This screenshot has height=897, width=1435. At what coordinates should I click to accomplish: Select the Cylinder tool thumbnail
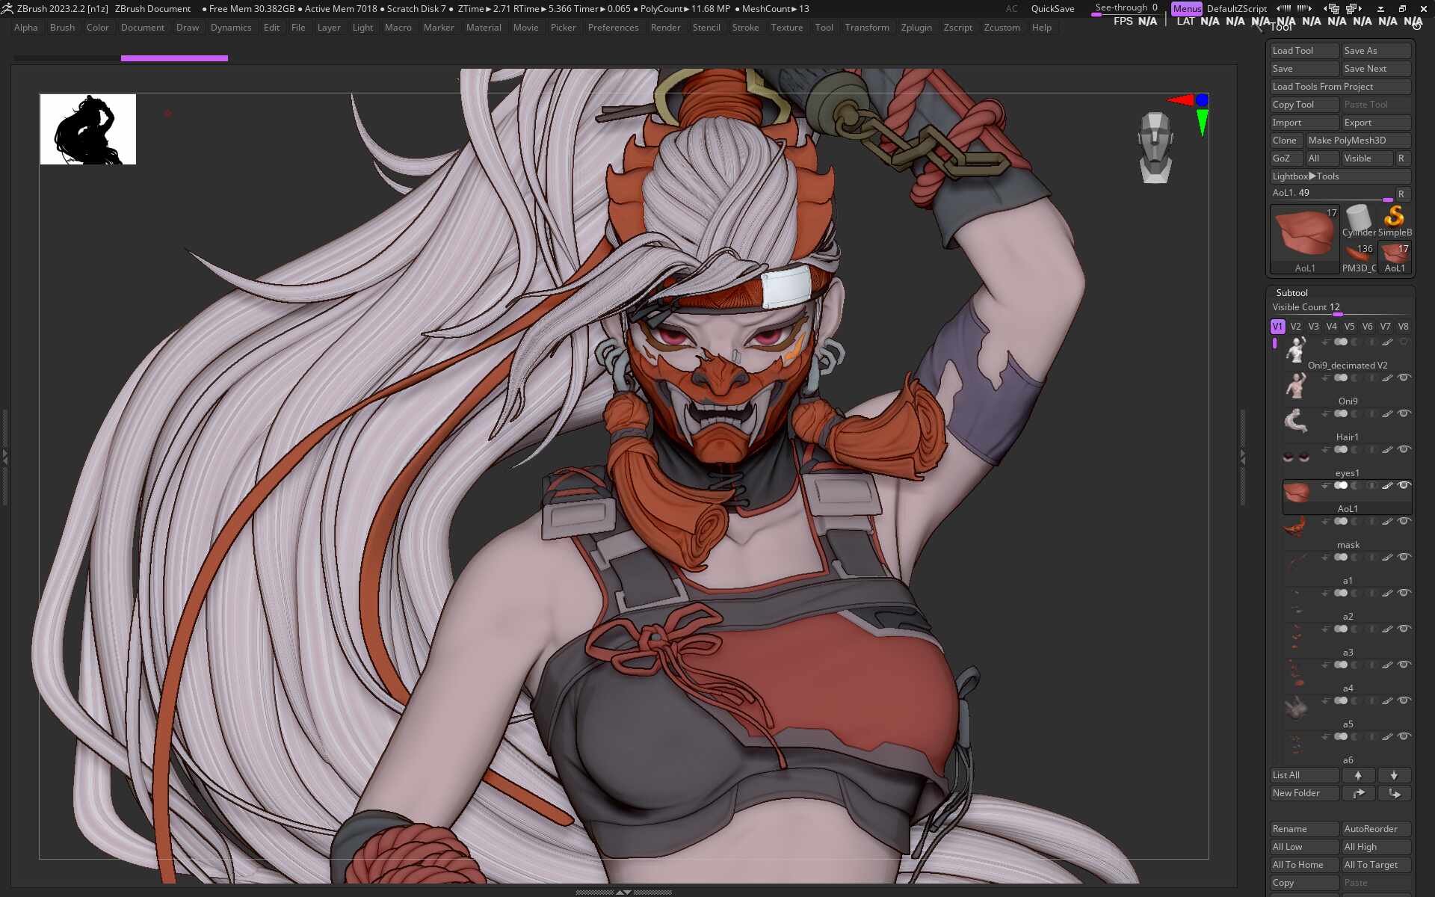[1358, 218]
